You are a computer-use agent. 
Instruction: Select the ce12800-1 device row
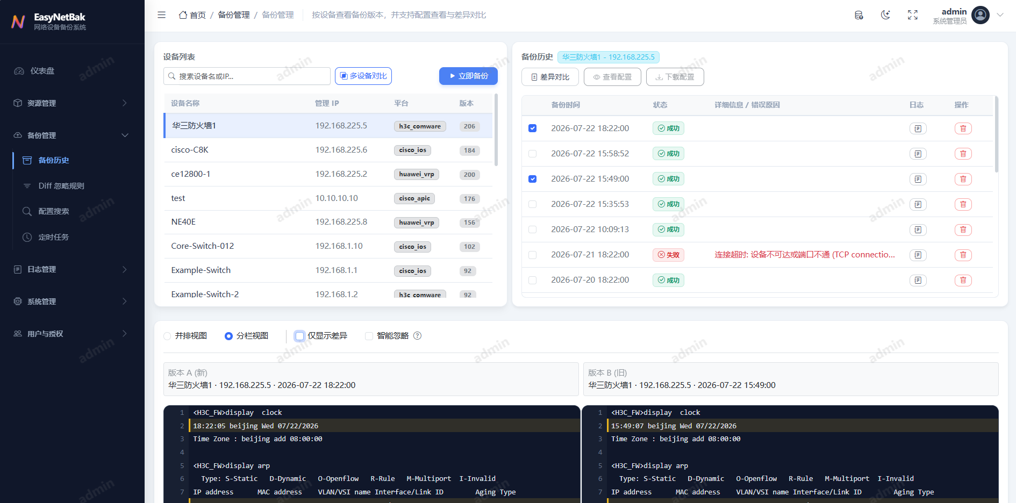328,174
